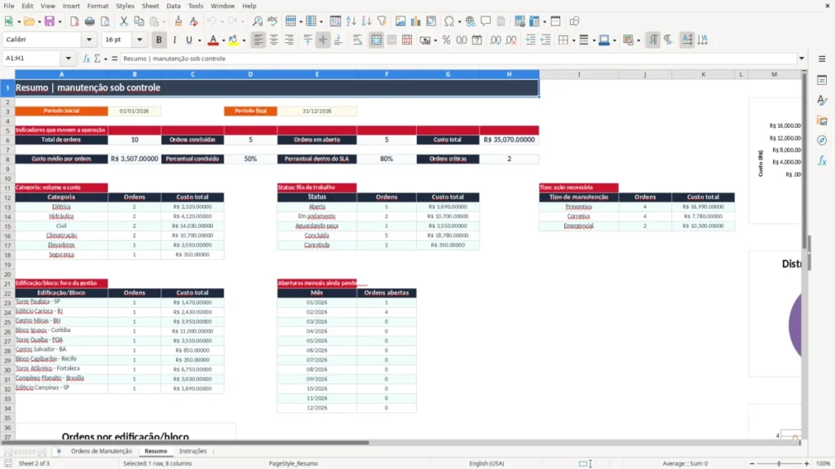Open a file with the folder icon
Viewport: 835px width, 469px height.
click(29, 21)
